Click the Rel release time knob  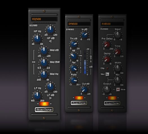pos(74,68)
